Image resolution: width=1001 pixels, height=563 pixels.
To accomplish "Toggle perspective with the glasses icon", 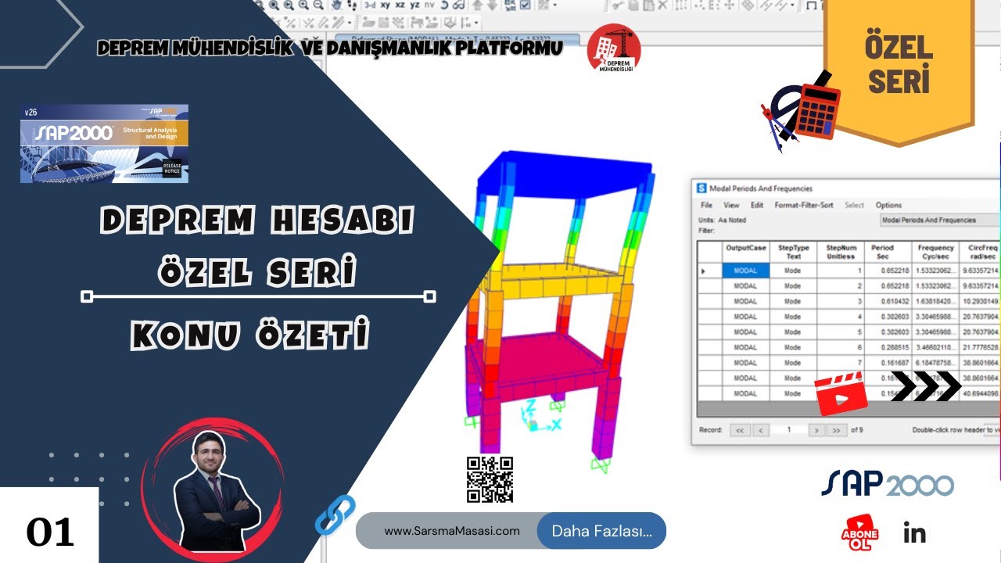I will coord(459,5).
